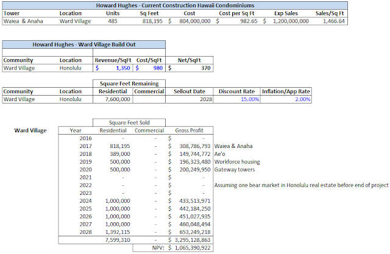390x254 pixels.
Task: Click the title 'Howard Hughes - Current Construction Hawaii Condominiums'
Action: 175,5
